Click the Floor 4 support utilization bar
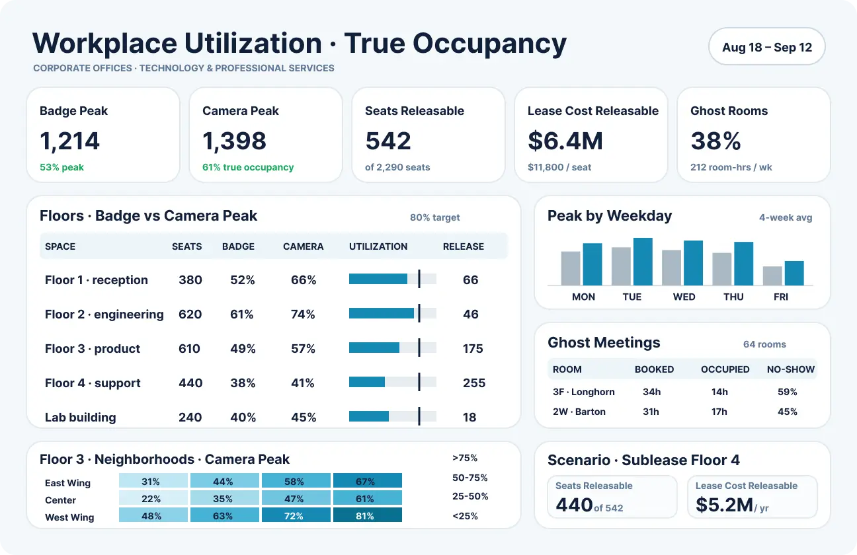This screenshot has height=555, width=857. (x=393, y=382)
